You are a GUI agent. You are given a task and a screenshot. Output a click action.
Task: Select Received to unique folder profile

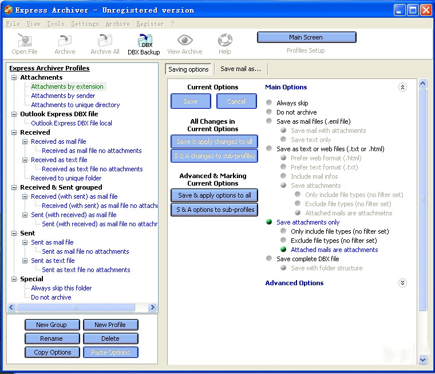(66, 178)
